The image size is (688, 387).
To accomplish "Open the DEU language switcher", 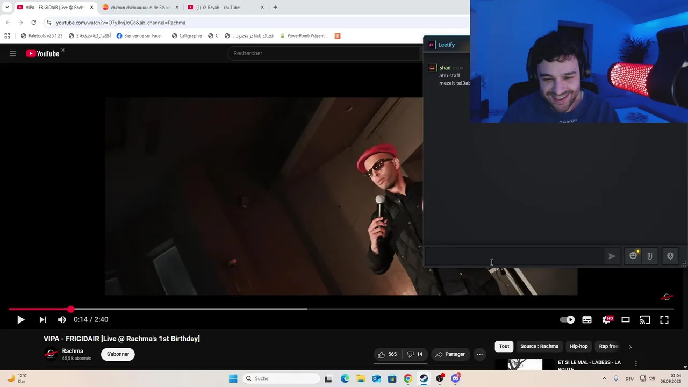I will [629, 378].
